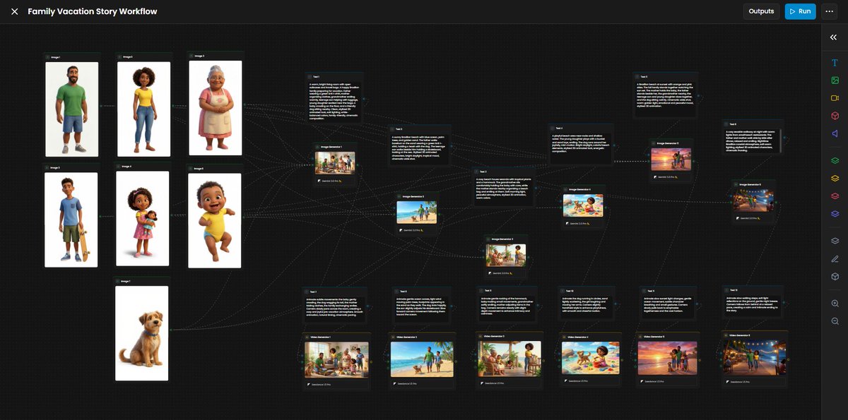Select the pencil edit tool in sidebar

pyautogui.click(x=834, y=258)
